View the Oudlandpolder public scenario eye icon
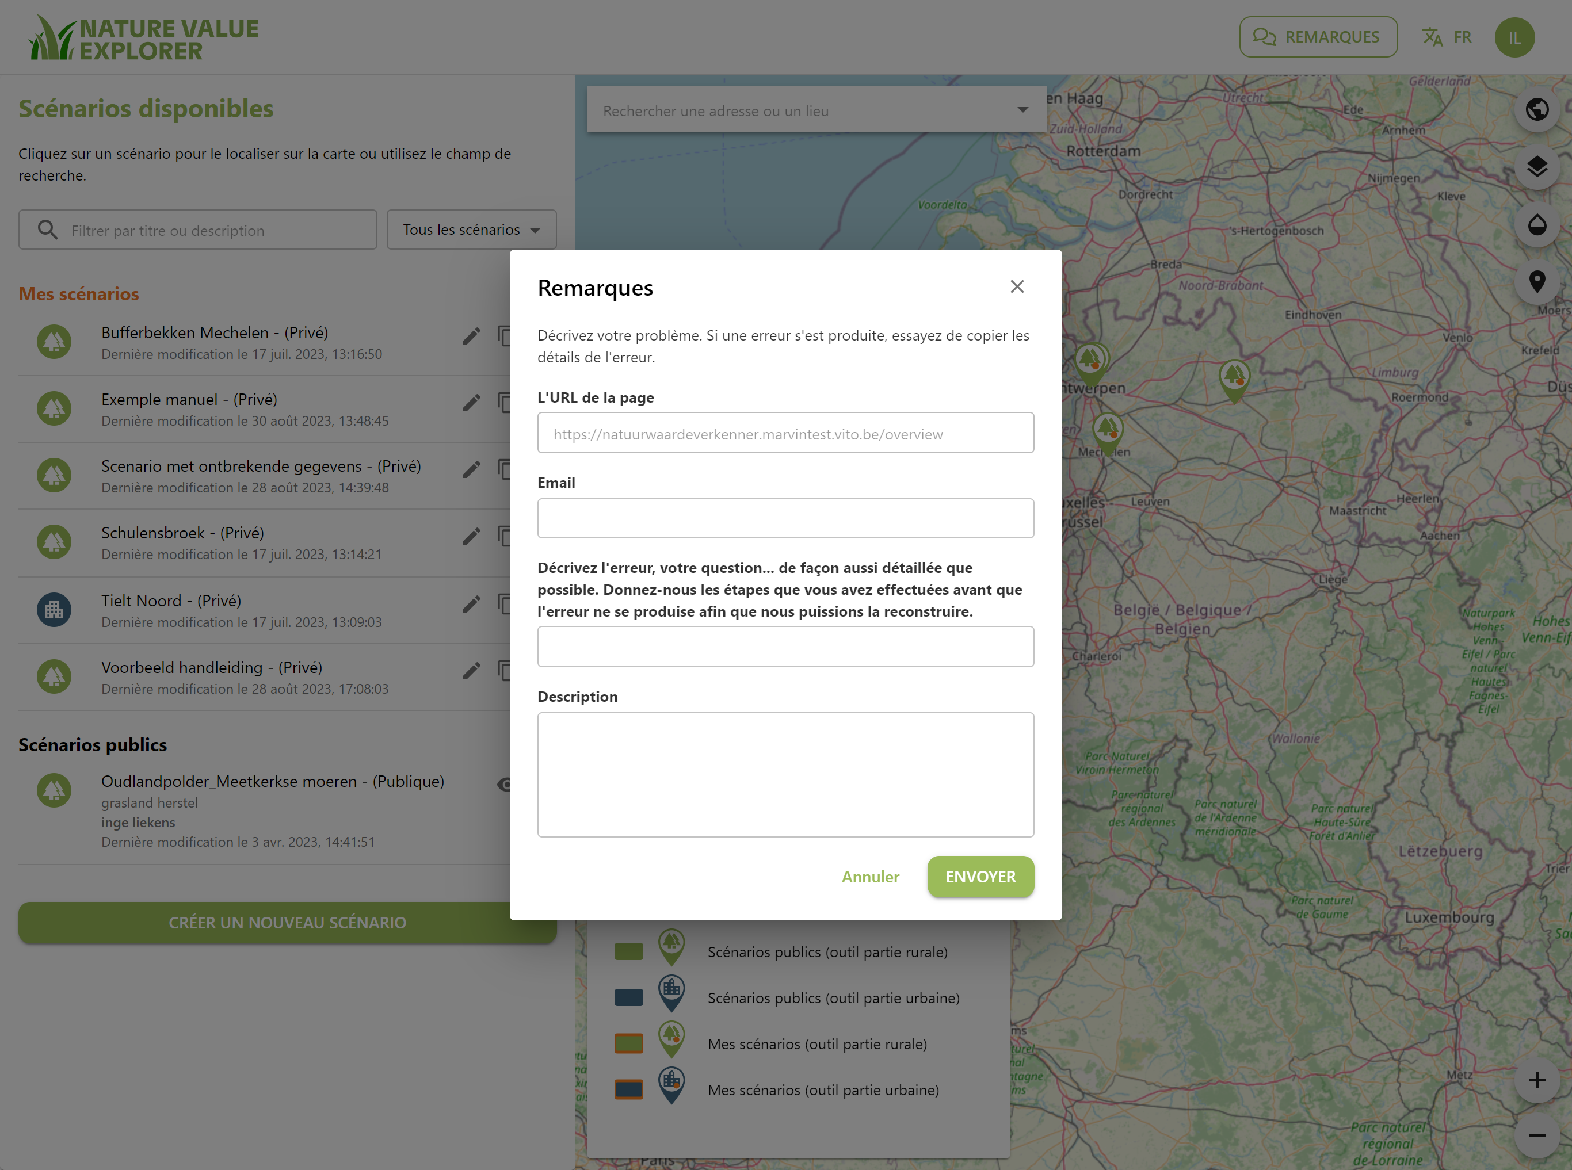 point(505,785)
